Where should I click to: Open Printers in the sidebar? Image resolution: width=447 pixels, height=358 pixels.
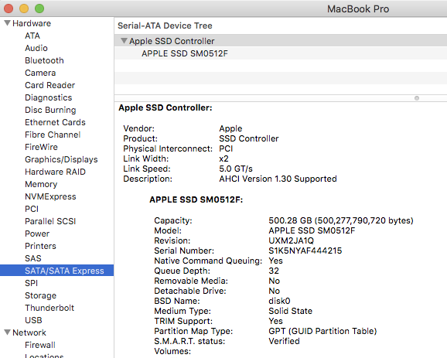40,246
